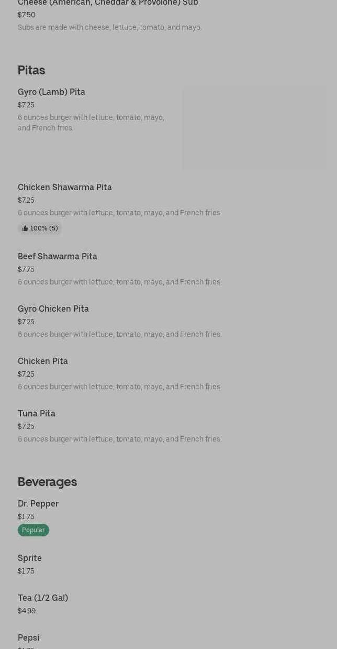Click the thumbs-up icon on Chicken Shawarma Pita
Screen dimensions: 337x649
(x=25, y=228)
